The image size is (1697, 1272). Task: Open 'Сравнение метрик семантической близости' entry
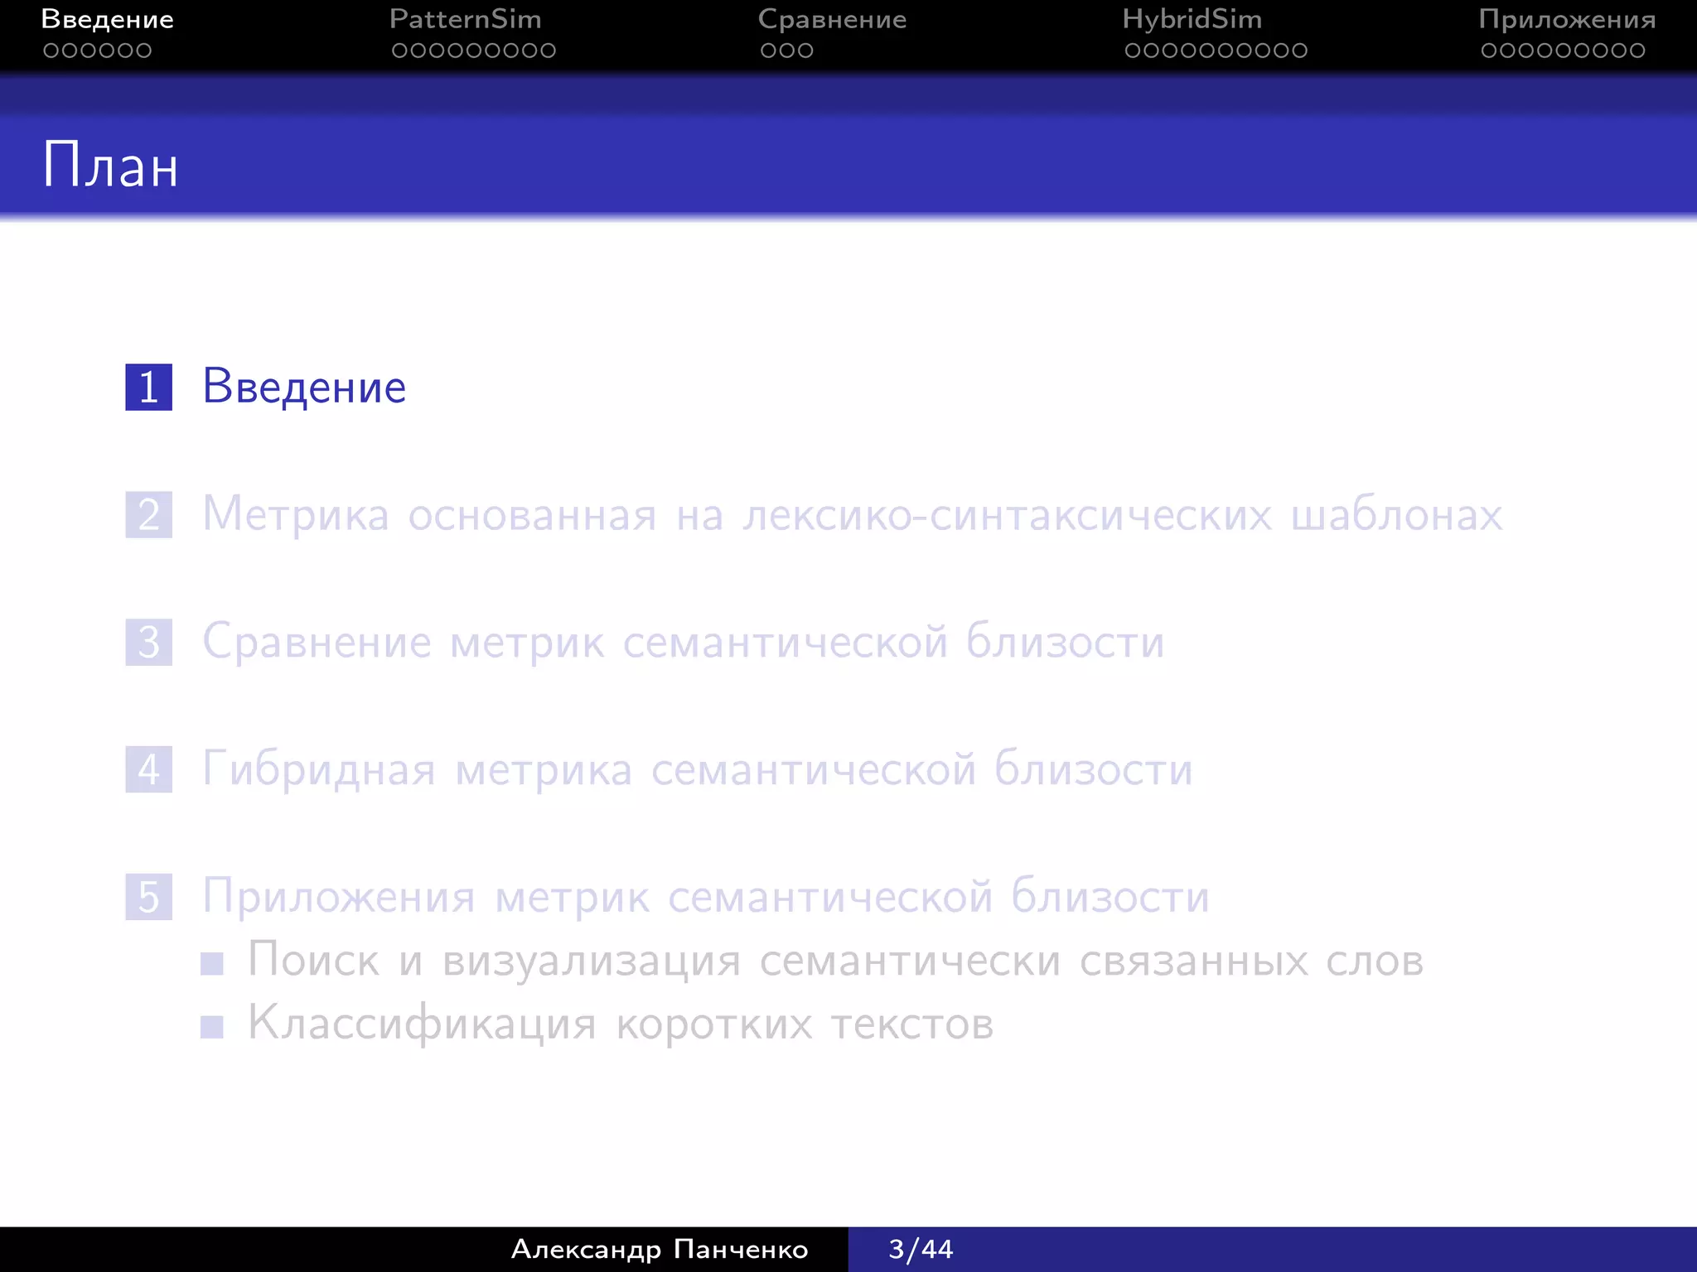click(x=684, y=642)
